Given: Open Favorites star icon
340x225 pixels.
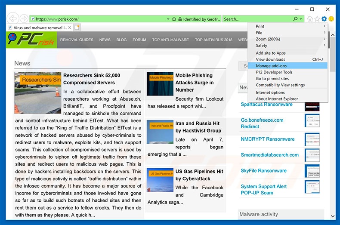Looking at the screenshot, I should (x=317, y=19).
